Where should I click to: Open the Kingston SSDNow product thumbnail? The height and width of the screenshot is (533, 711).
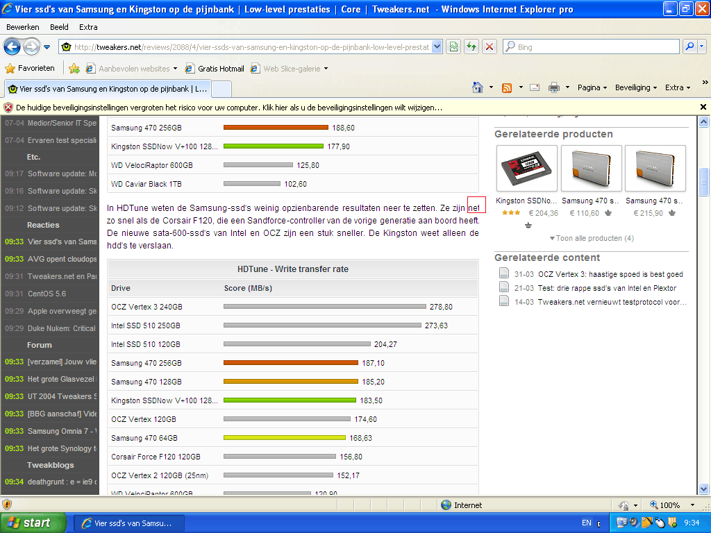(527, 168)
